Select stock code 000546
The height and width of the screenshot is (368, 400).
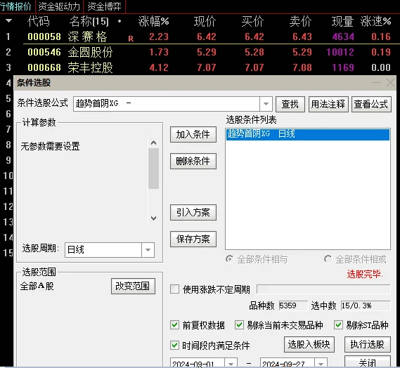pos(44,52)
